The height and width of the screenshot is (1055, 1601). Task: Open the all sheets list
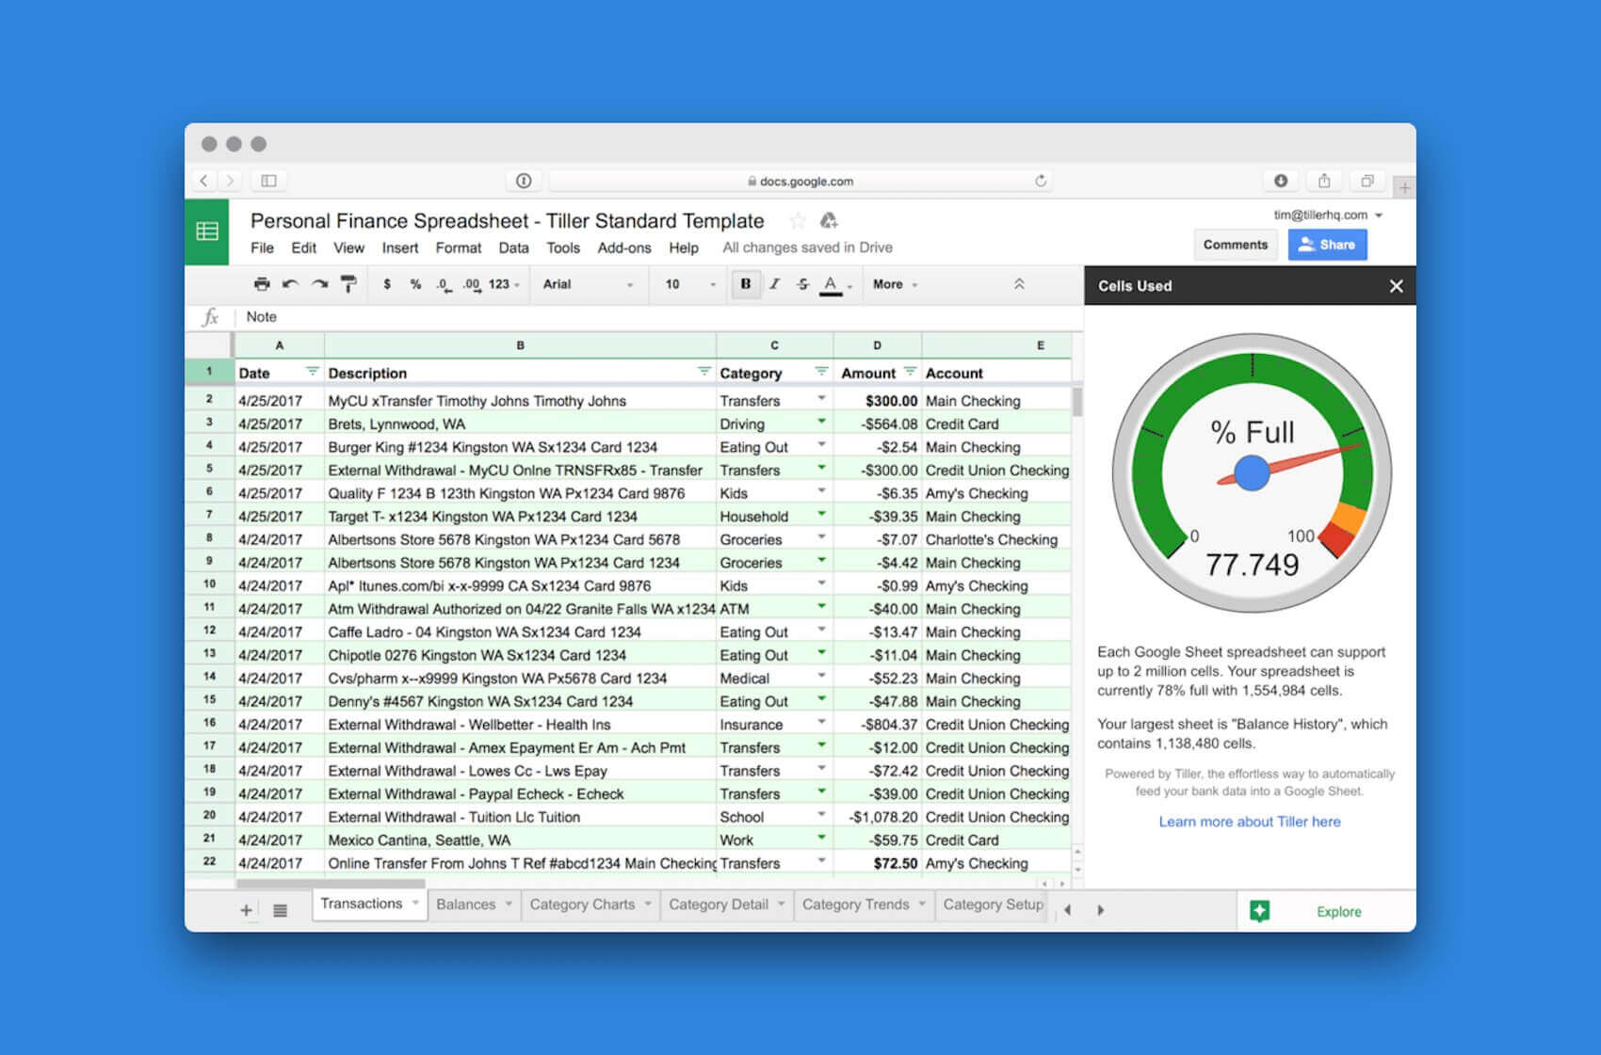(x=280, y=910)
